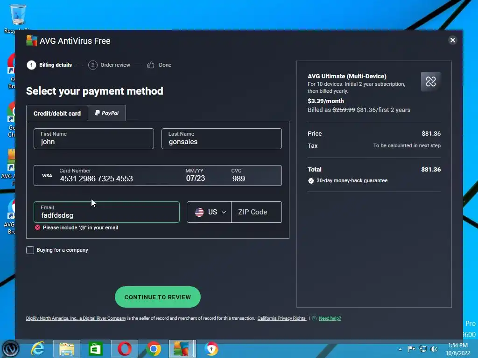
Task: Open California Privacy Rights link
Action: 281,318
